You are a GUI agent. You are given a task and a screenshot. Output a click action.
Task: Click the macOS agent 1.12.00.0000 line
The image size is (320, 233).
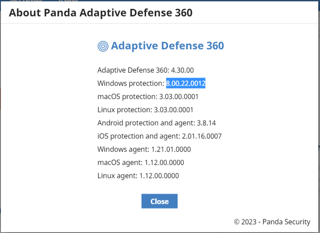141,163
